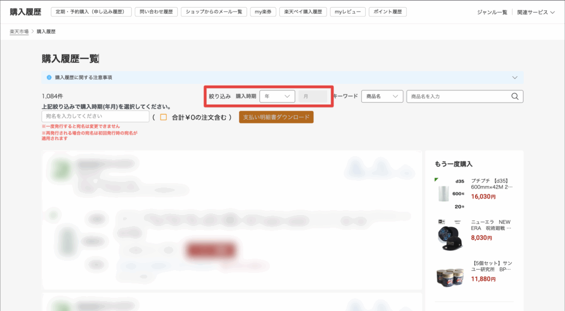Viewport: 565px width, 311px height.
Task: Click the blue info icon in notice bar
Action: (49, 78)
